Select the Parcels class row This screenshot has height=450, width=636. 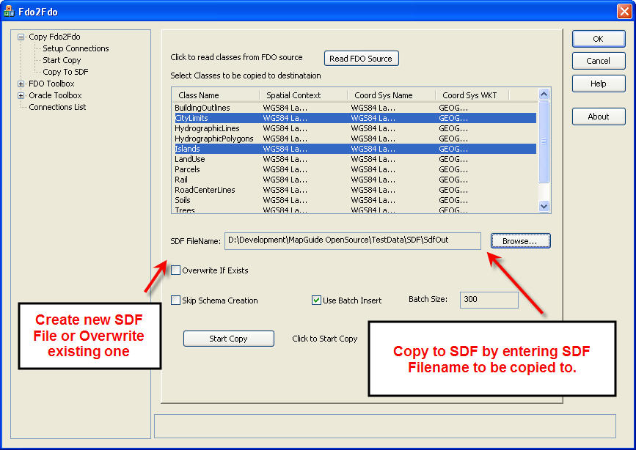(355, 169)
